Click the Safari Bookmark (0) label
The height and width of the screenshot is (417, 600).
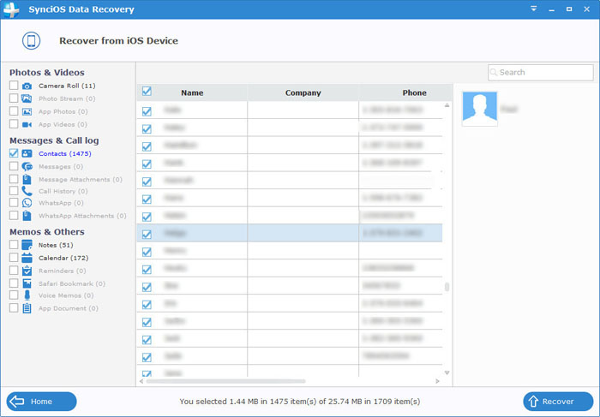(x=72, y=283)
